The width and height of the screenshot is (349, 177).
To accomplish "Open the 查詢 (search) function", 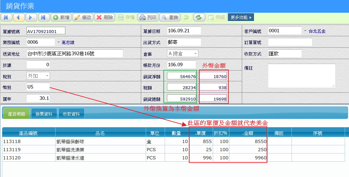I will coord(170,17).
